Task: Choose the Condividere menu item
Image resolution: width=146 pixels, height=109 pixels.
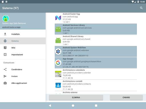Action: tap(23, 70)
